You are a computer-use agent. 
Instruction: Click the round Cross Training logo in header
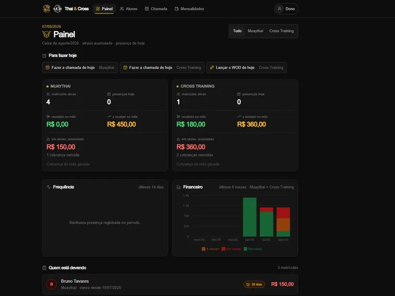57,9
